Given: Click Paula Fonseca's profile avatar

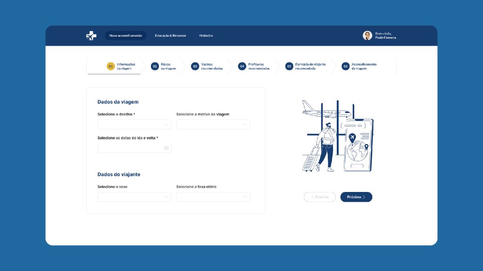Looking at the screenshot, I should pyautogui.click(x=367, y=36).
